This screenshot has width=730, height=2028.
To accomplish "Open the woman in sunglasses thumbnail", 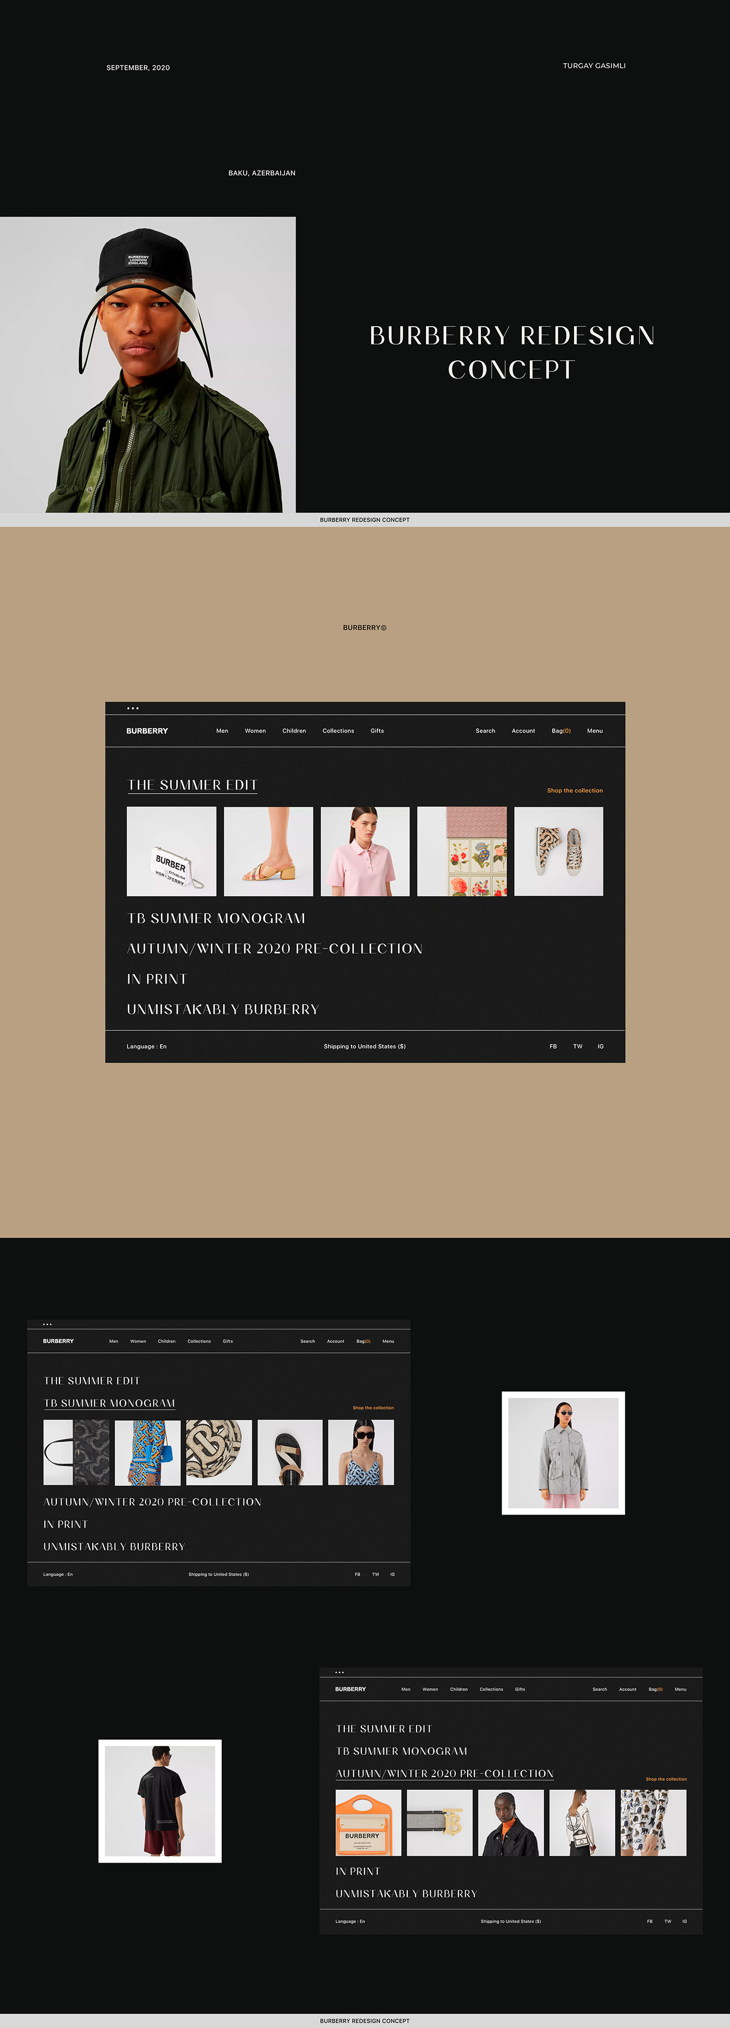I will [x=361, y=1453].
